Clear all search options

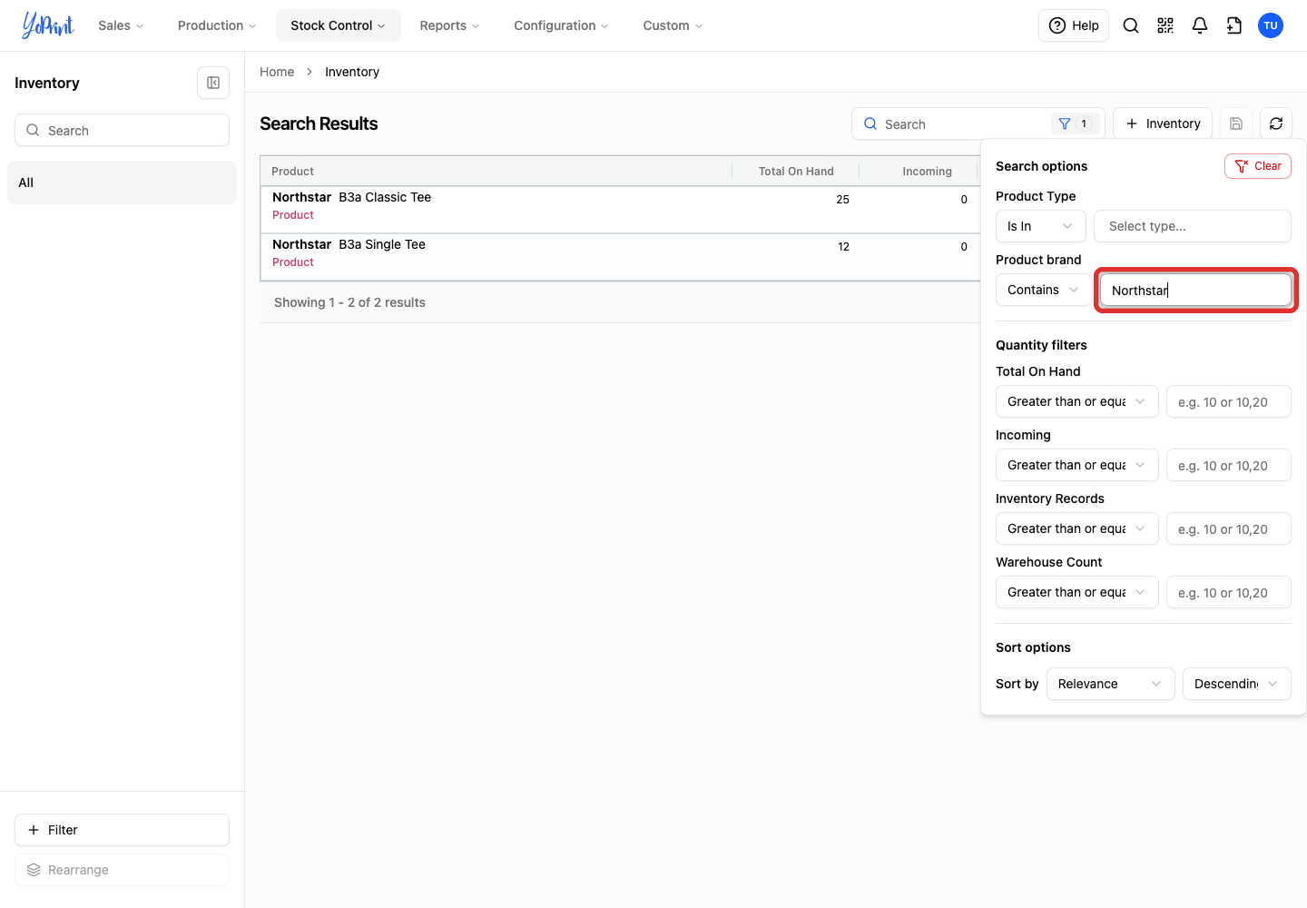pyautogui.click(x=1258, y=166)
